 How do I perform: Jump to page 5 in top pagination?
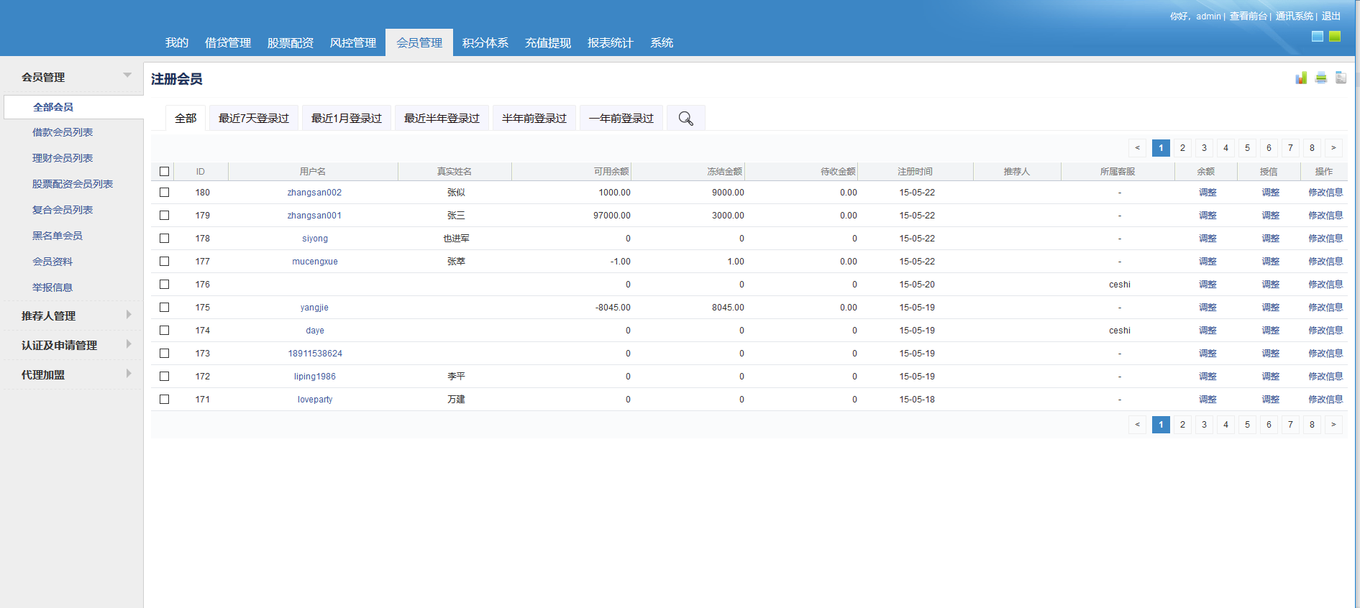[x=1247, y=148]
